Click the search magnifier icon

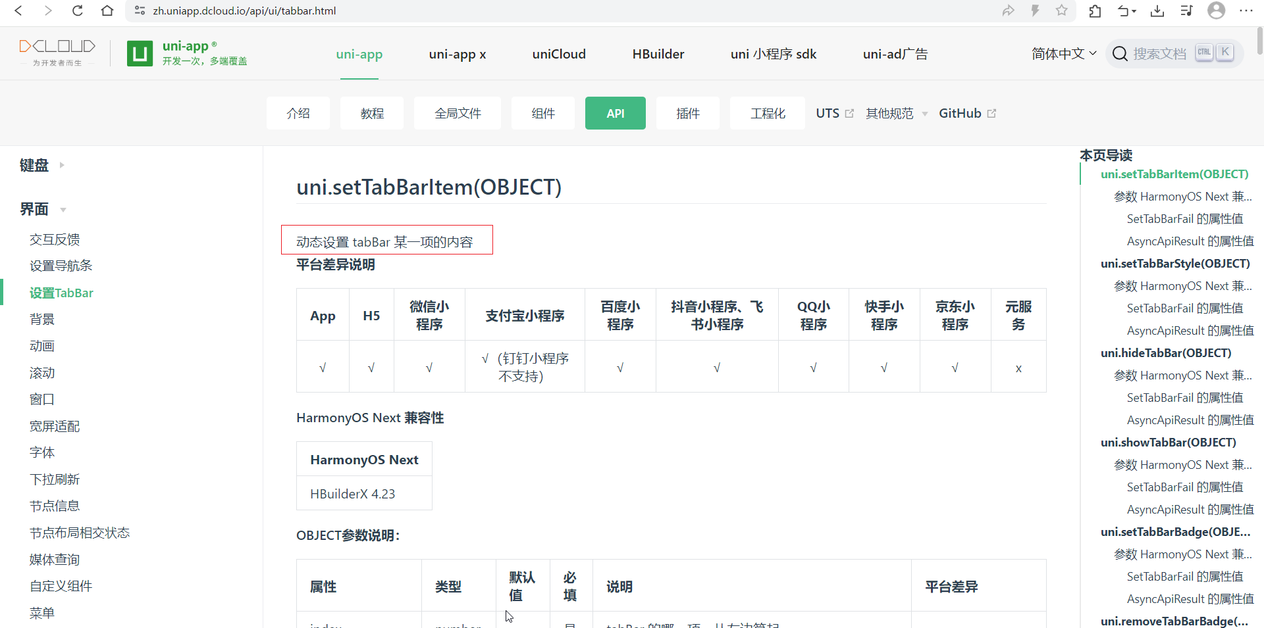point(1120,53)
